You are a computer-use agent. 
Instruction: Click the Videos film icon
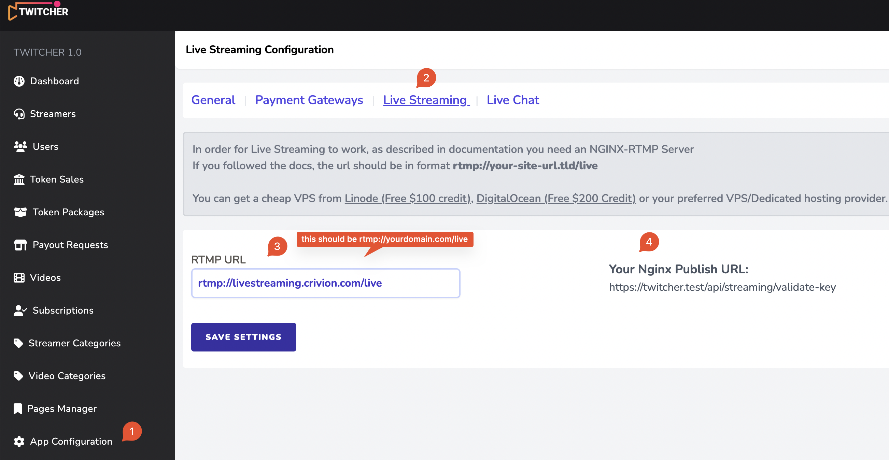tap(19, 277)
